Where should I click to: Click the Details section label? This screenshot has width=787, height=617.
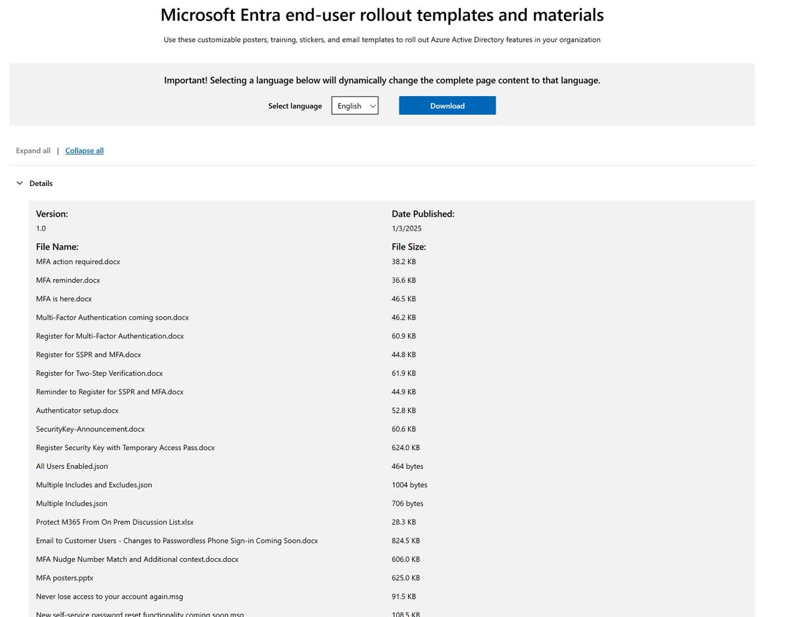pyautogui.click(x=41, y=183)
